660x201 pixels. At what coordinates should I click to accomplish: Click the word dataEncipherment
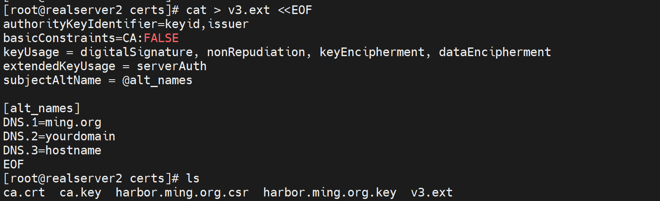(x=495, y=52)
